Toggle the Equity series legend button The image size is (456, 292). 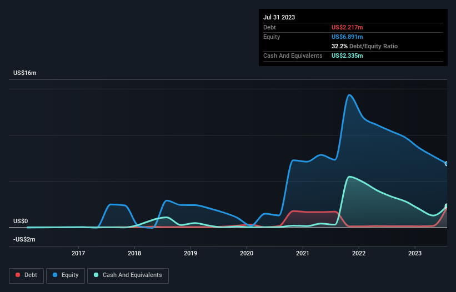pyautogui.click(x=66, y=275)
